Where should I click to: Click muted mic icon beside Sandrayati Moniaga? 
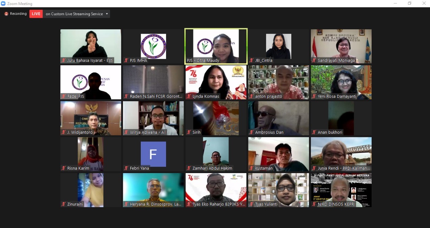[314, 60]
